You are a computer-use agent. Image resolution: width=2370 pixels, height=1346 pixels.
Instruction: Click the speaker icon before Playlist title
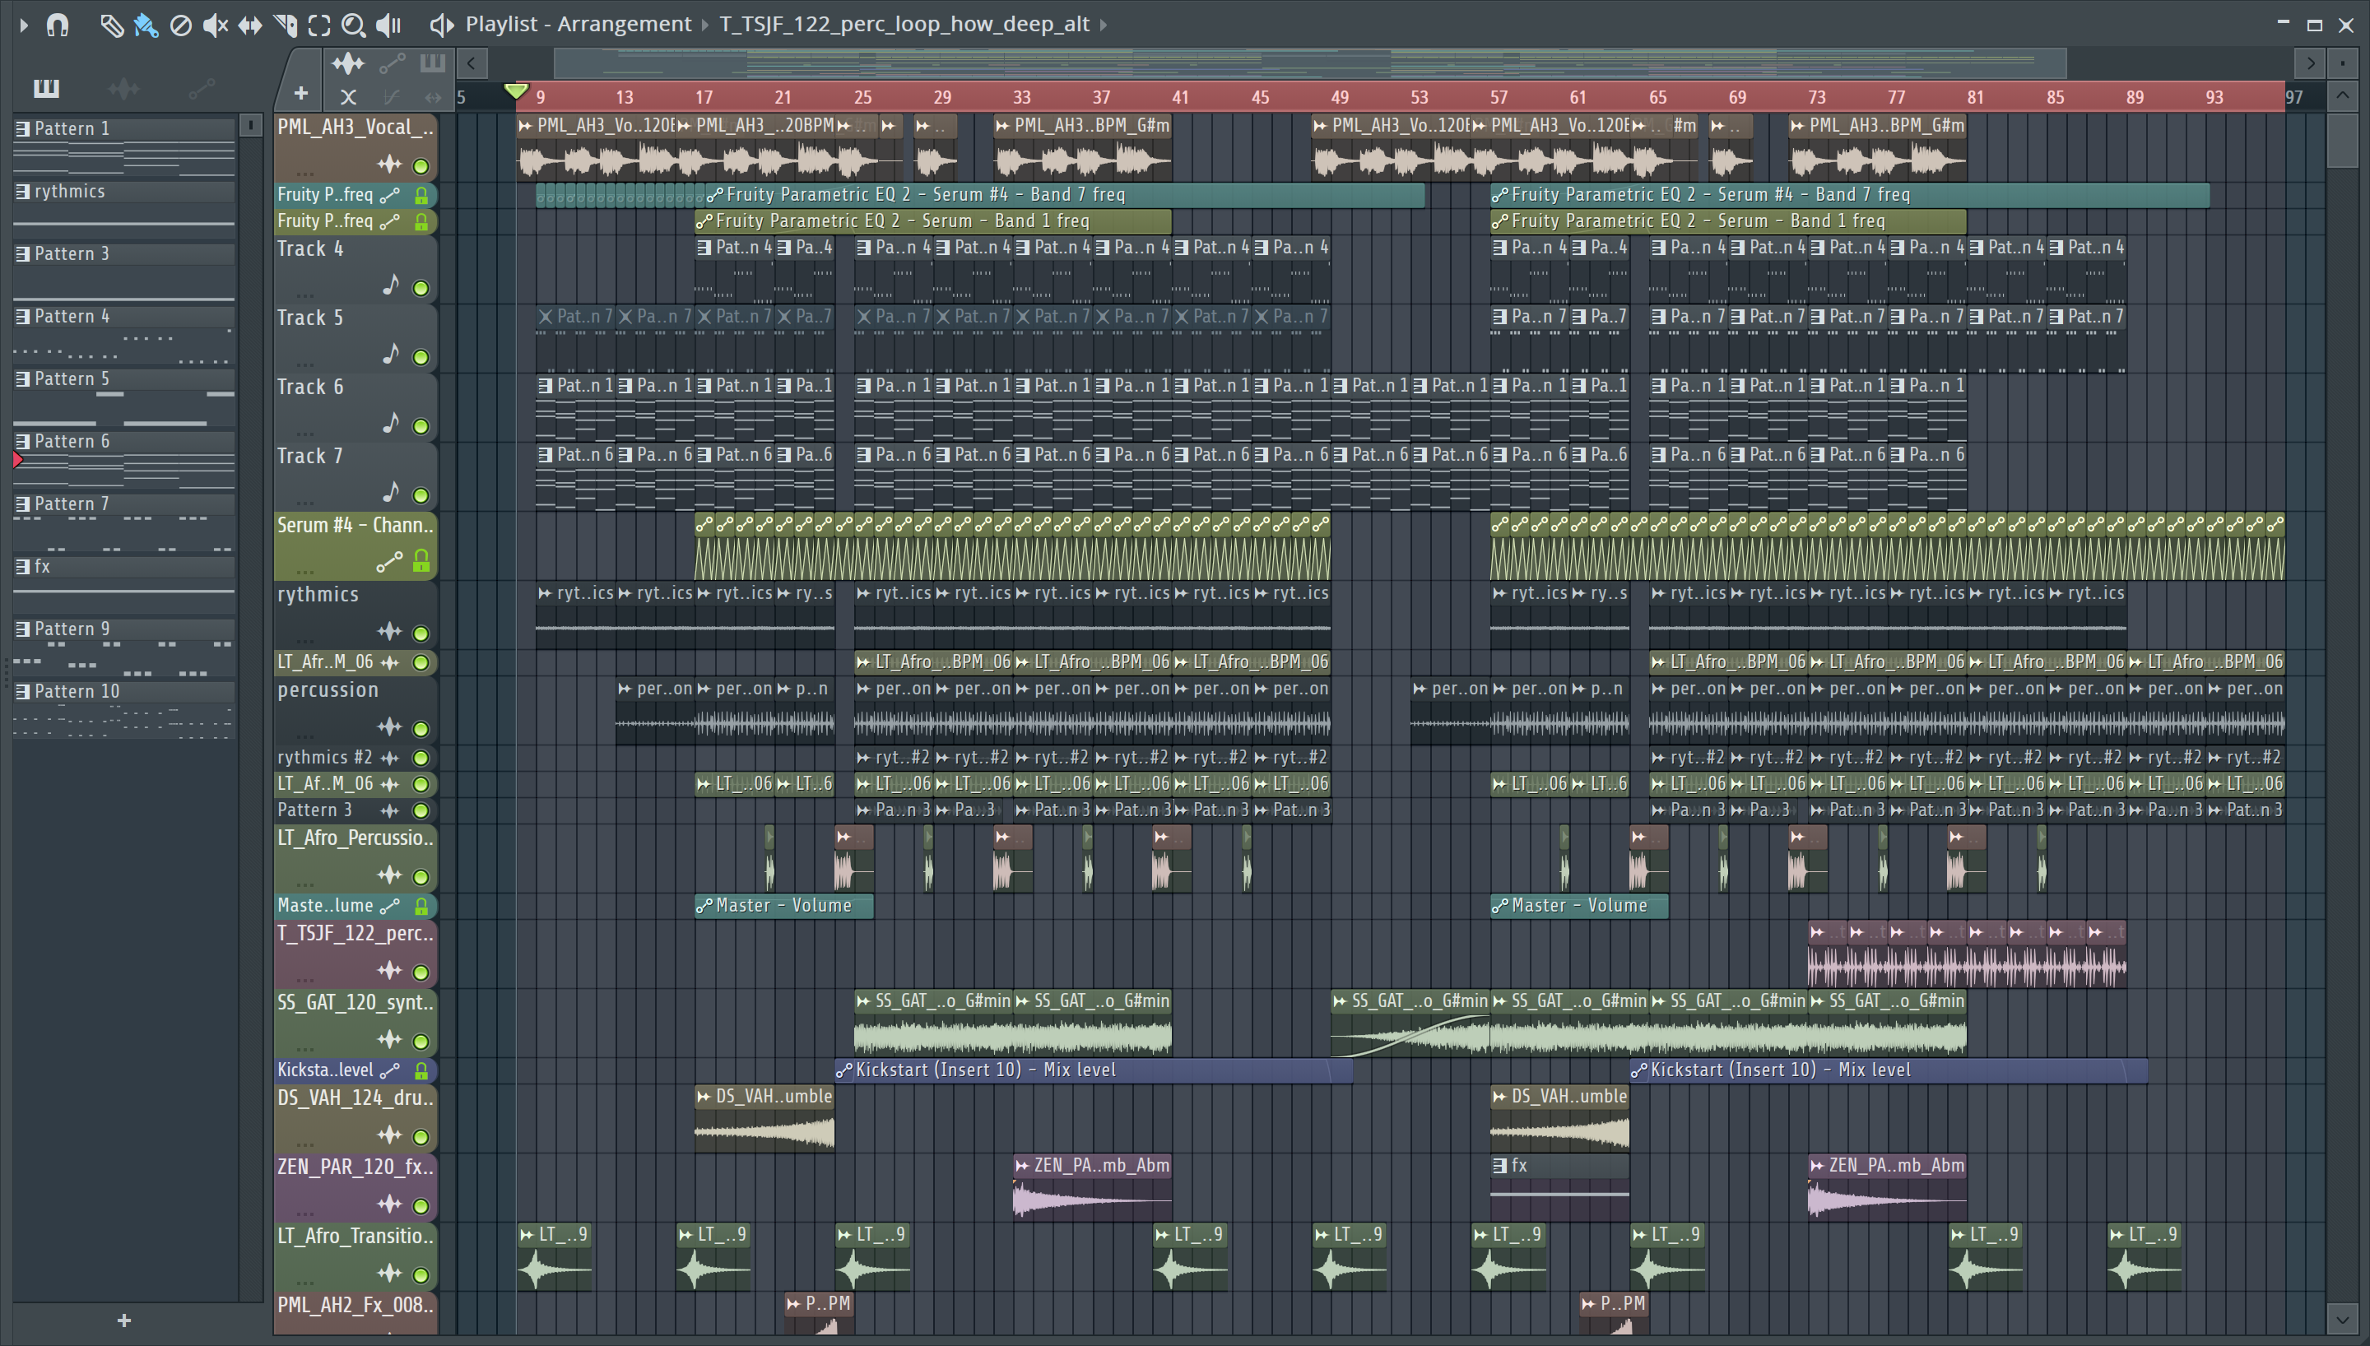tap(441, 25)
